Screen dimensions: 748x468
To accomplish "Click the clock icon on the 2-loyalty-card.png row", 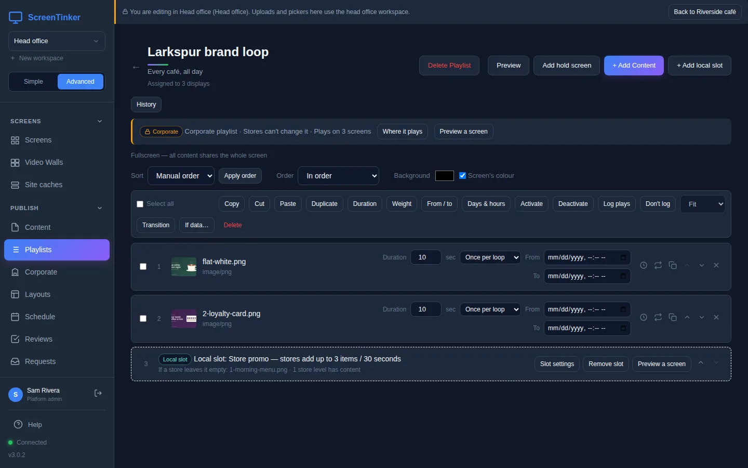I will [644, 317].
